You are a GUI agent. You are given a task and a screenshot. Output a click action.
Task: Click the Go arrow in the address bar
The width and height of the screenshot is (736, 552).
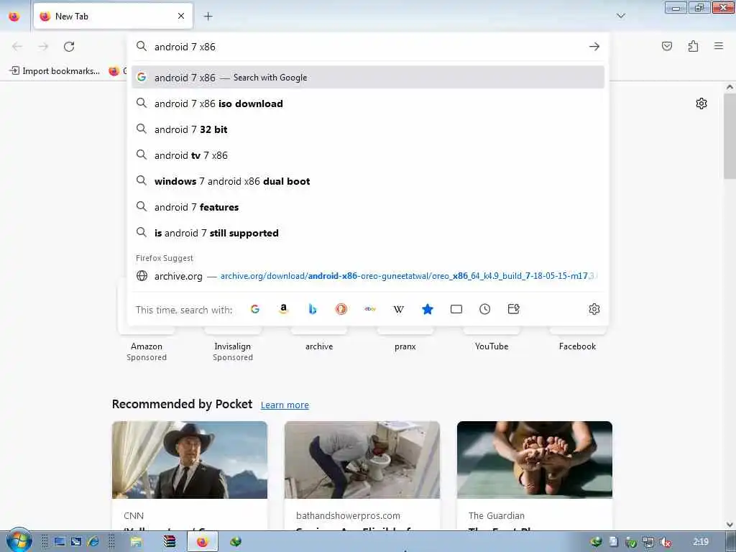(594, 47)
